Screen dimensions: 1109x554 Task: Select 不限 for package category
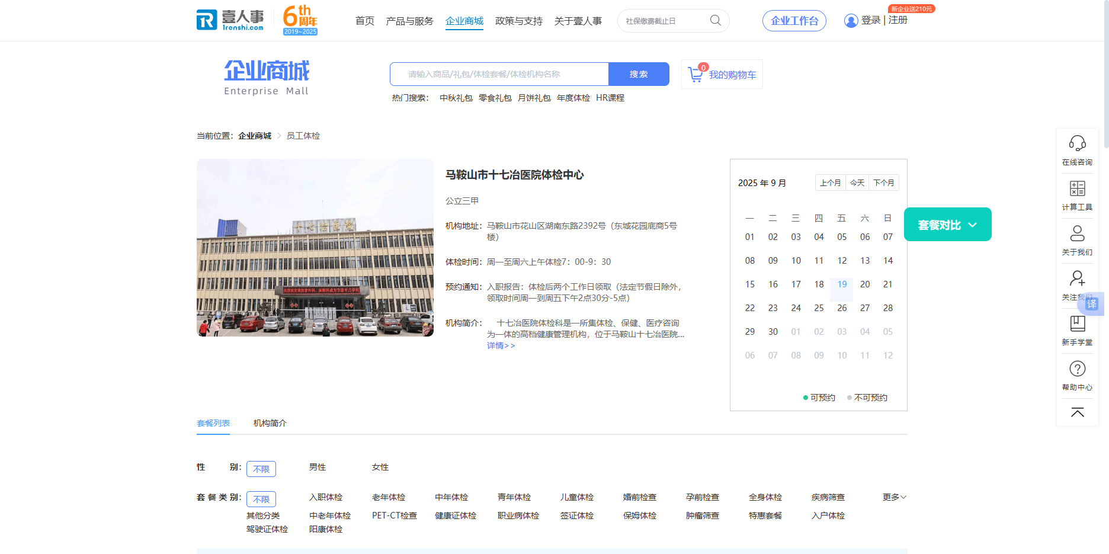tap(261, 499)
